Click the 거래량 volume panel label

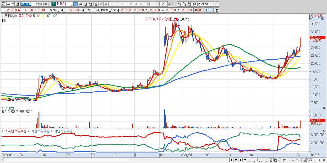tap(9, 108)
